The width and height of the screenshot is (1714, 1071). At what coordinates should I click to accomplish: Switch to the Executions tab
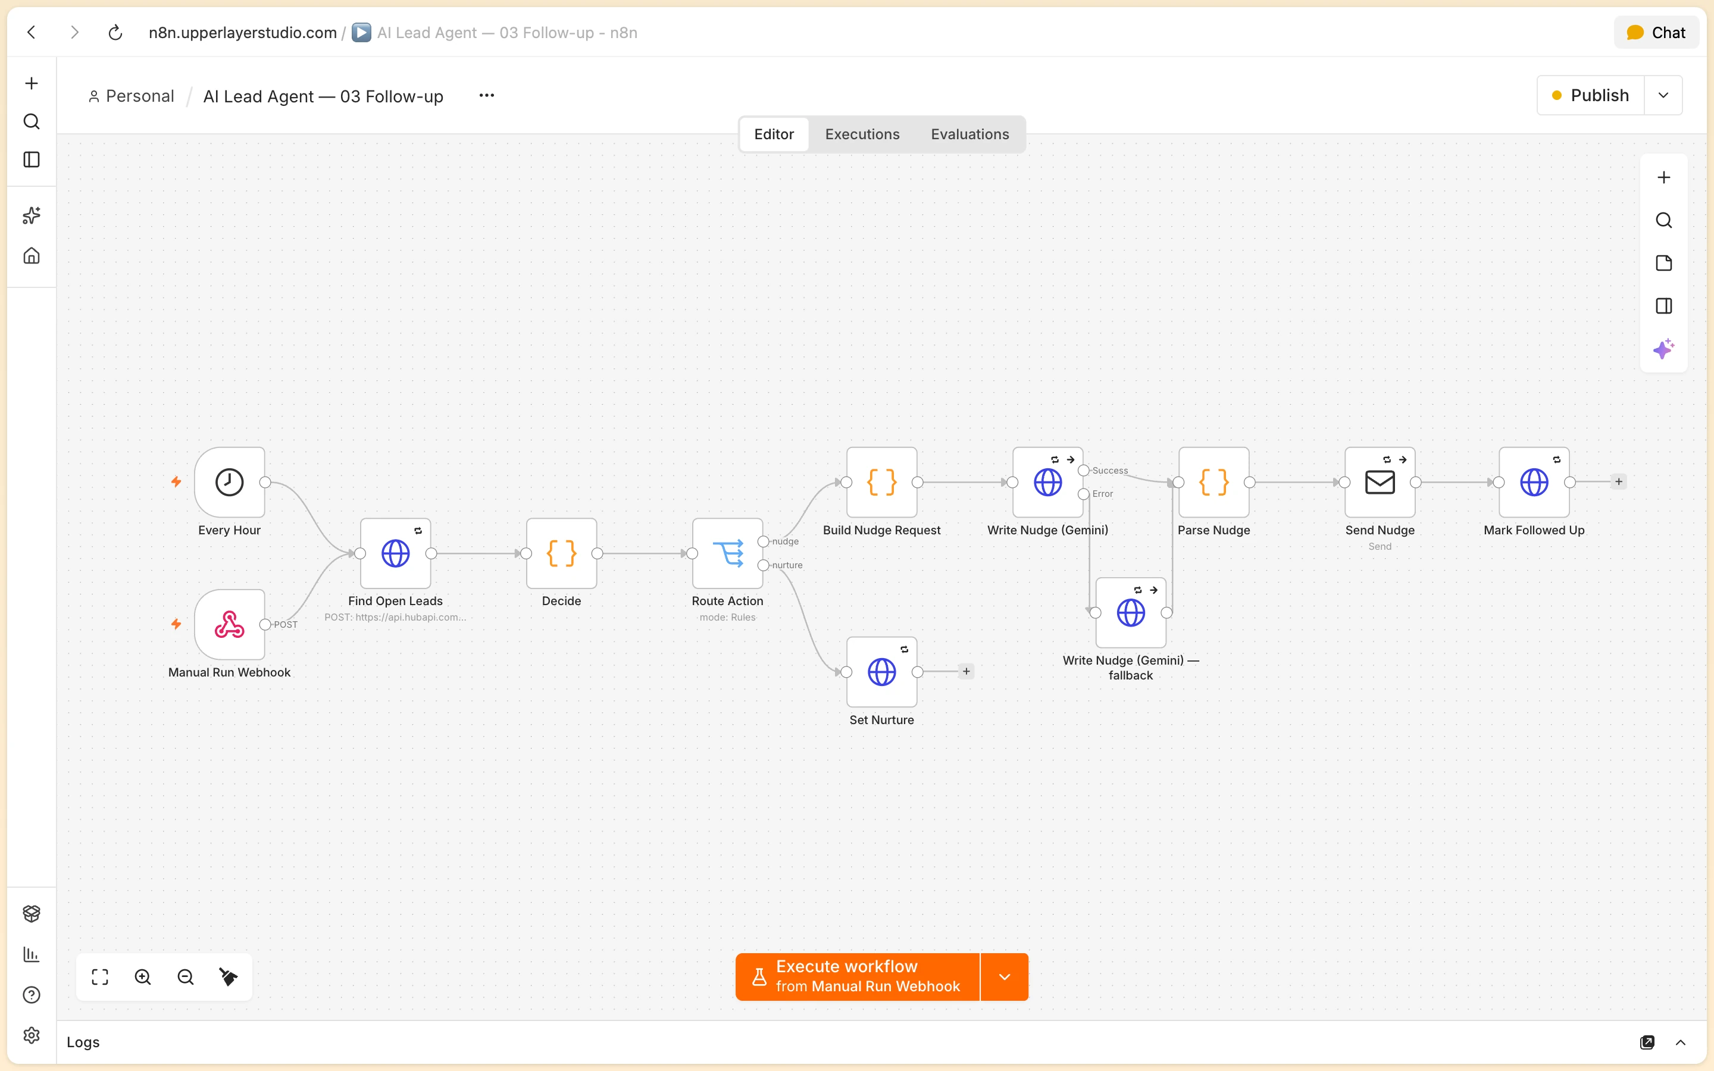862,134
